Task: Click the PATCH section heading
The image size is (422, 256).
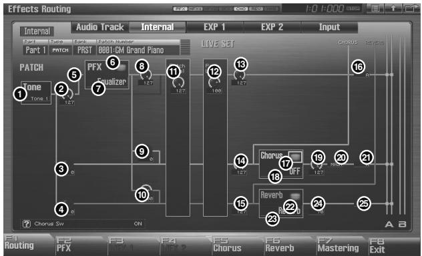Action: coord(31,67)
